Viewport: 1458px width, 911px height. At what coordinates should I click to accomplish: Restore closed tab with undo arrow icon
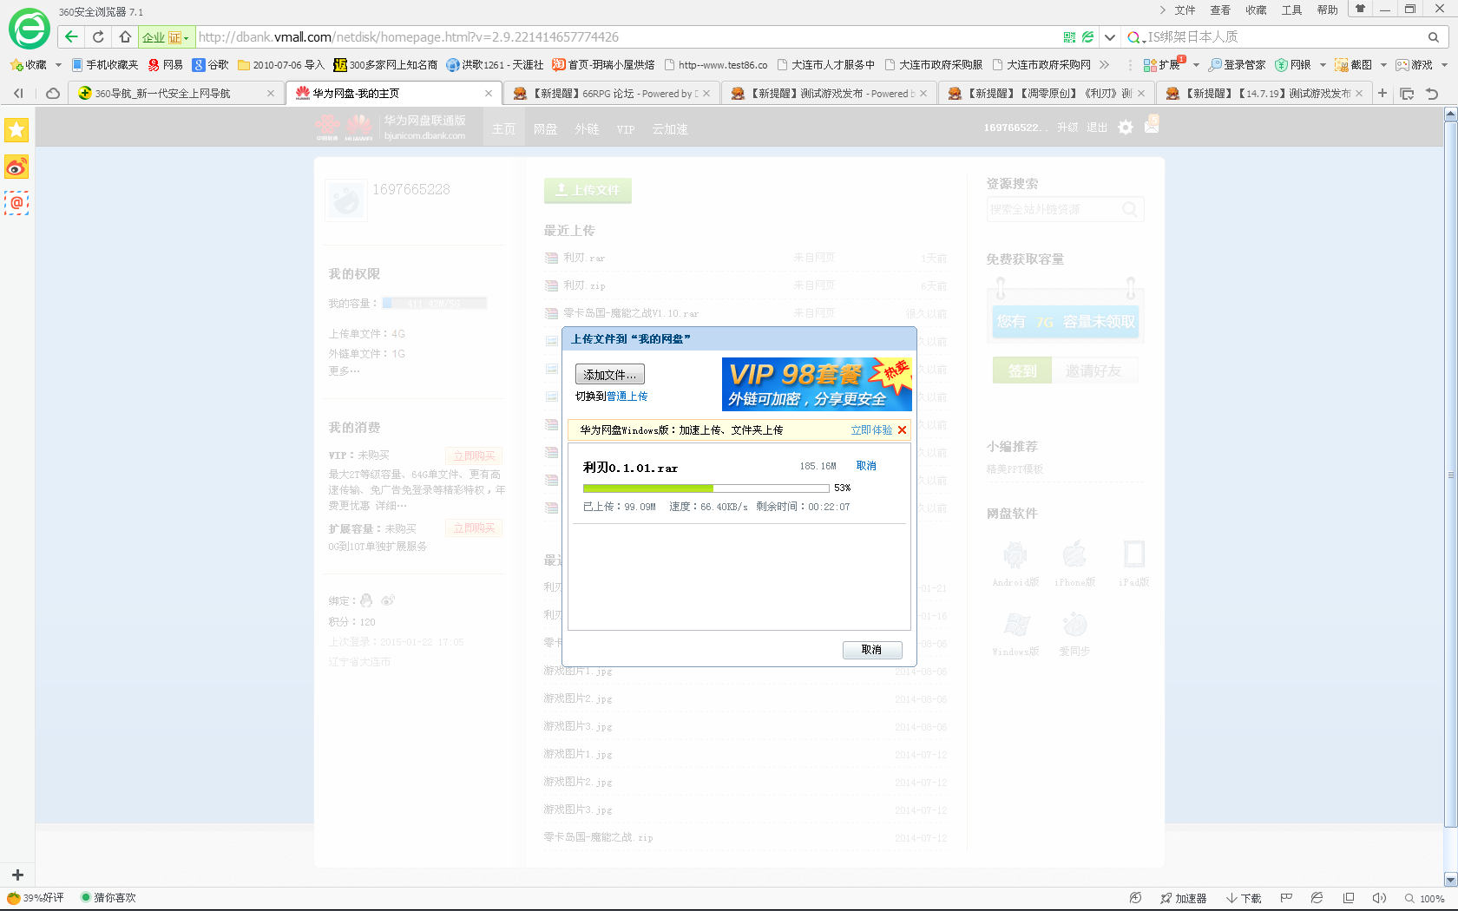1432,93
